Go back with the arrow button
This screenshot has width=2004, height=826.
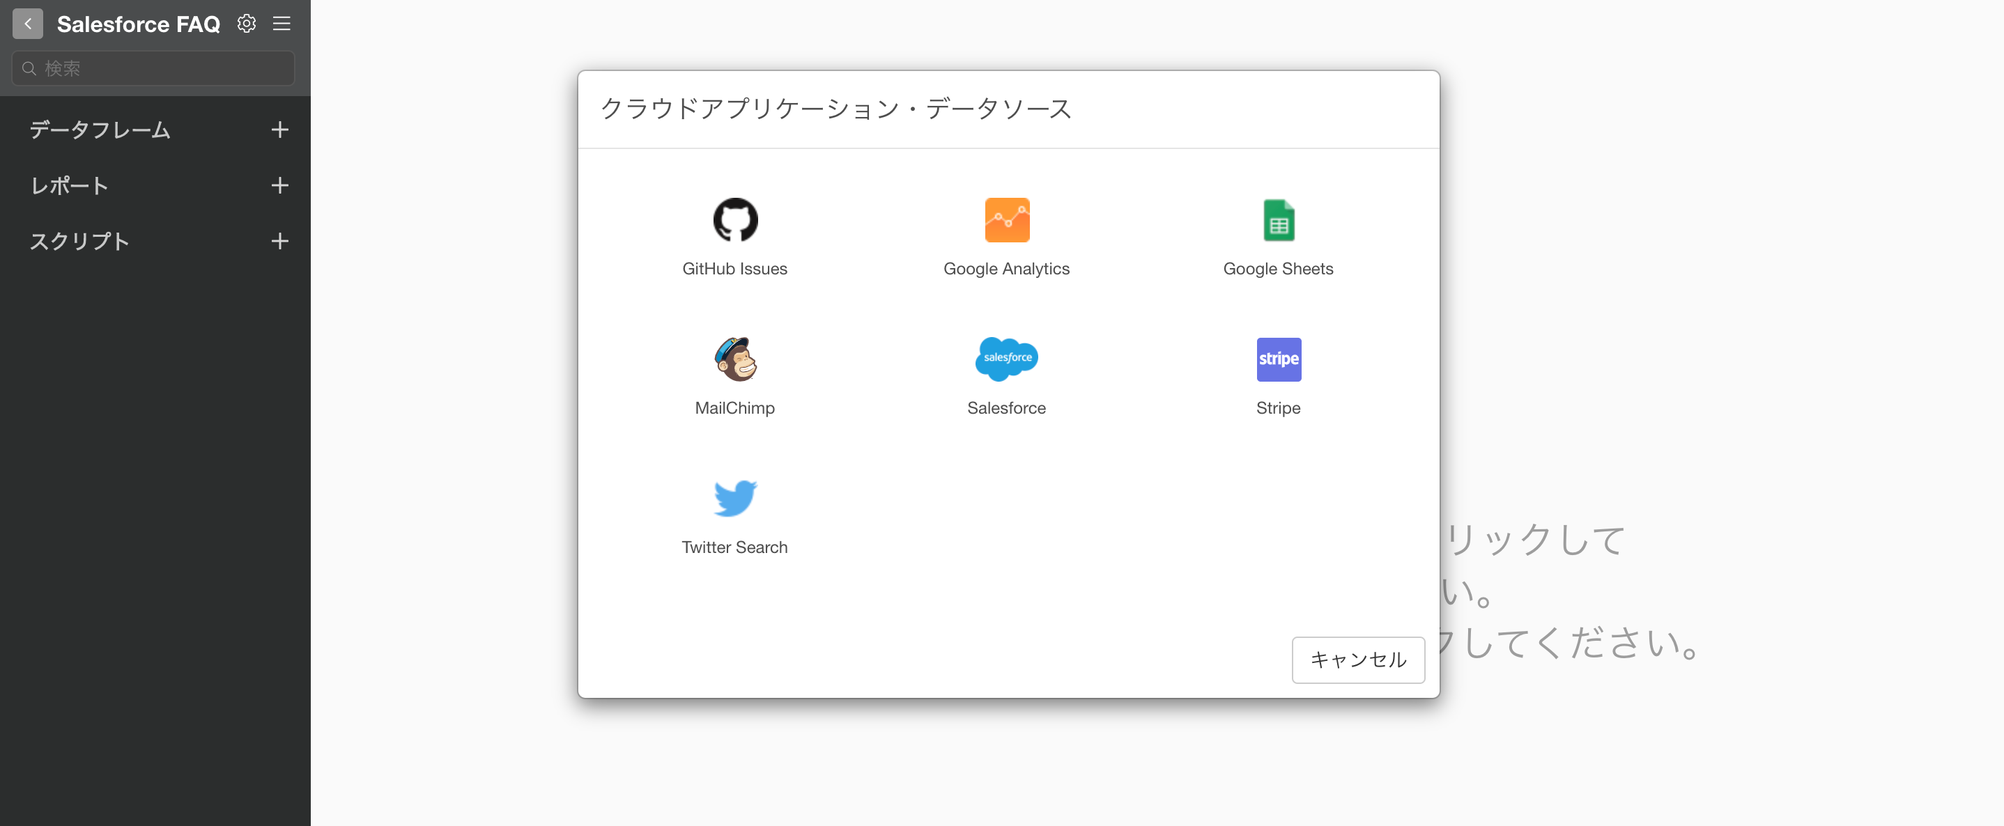pos(28,24)
